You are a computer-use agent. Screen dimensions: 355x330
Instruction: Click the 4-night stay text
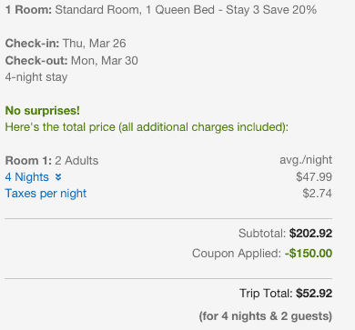pos(36,77)
